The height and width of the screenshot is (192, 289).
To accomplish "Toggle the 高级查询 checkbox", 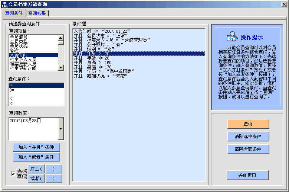I will click(x=13, y=173).
